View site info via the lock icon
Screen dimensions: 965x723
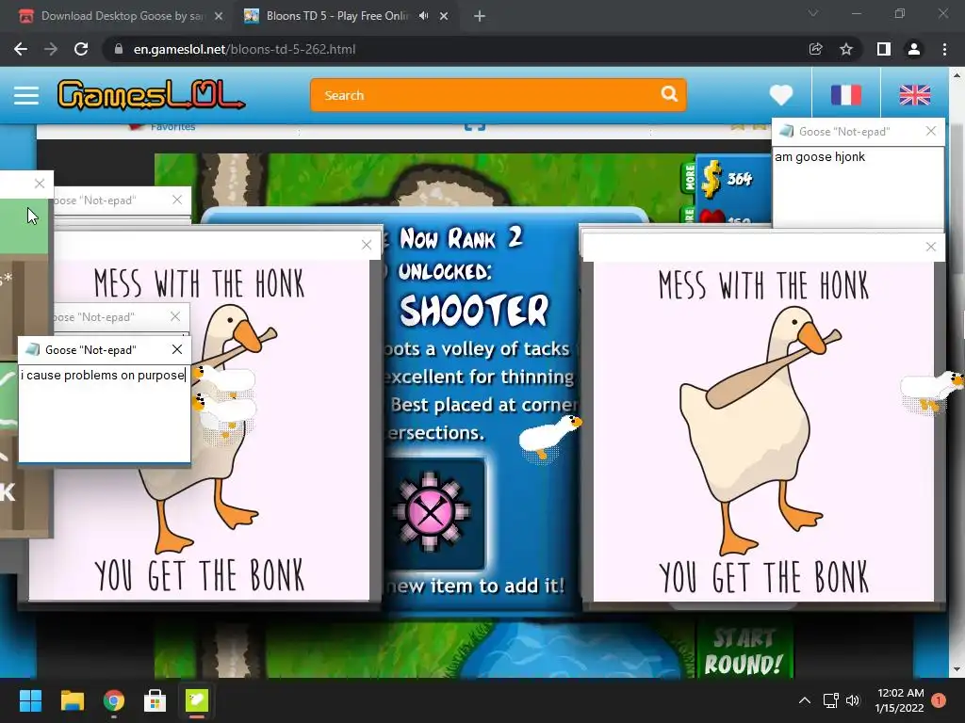pos(119,49)
